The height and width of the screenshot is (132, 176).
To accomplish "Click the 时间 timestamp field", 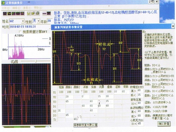I will [30, 27].
